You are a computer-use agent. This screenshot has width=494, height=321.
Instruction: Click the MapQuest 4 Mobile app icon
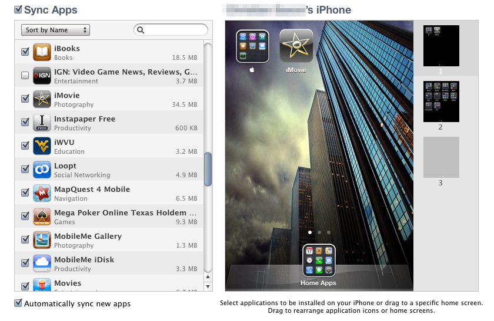(x=42, y=193)
